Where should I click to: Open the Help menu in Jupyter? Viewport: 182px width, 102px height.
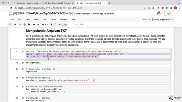click(x=73, y=20)
